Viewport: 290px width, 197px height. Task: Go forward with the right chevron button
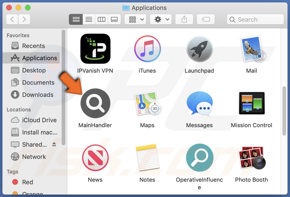(x=24, y=19)
